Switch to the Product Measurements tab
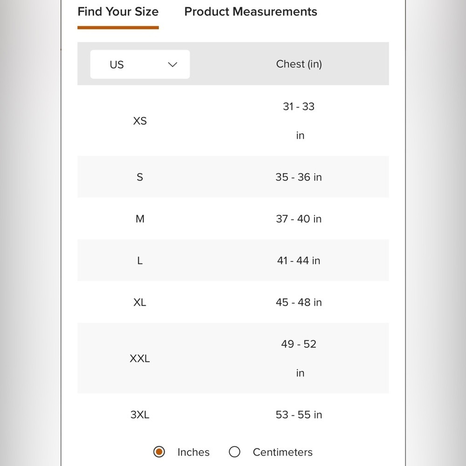 point(251,12)
